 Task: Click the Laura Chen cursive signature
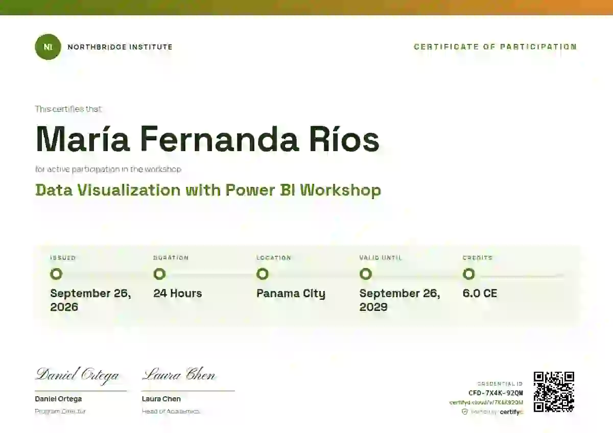tap(179, 375)
